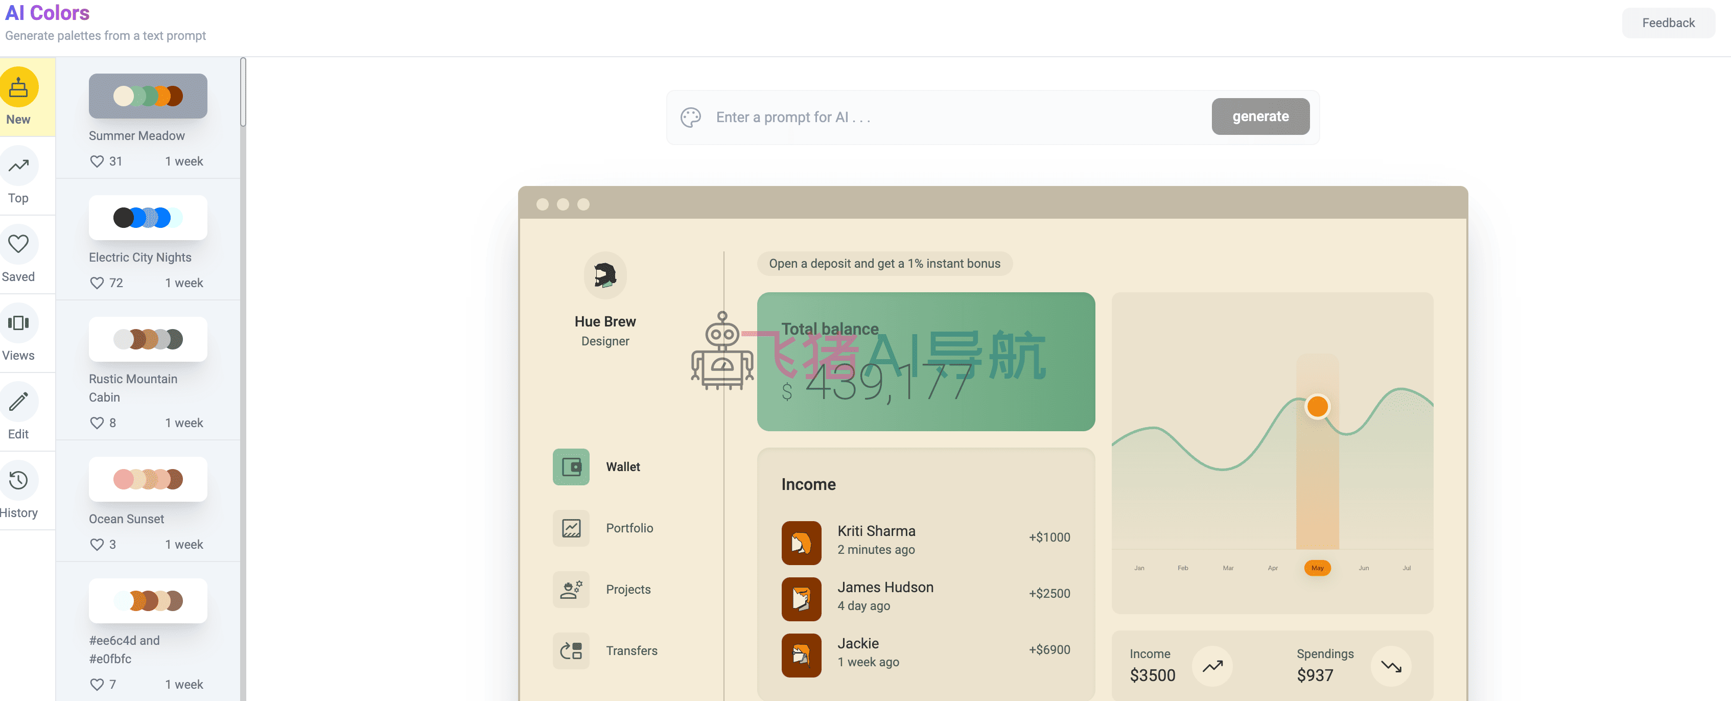1731x701 pixels.
Task: Click the Wallet icon in preview
Action: pos(571,467)
